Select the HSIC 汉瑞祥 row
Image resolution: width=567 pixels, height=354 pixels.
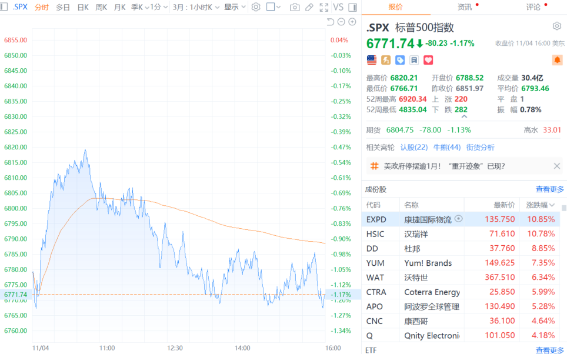[x=461, y=234]
